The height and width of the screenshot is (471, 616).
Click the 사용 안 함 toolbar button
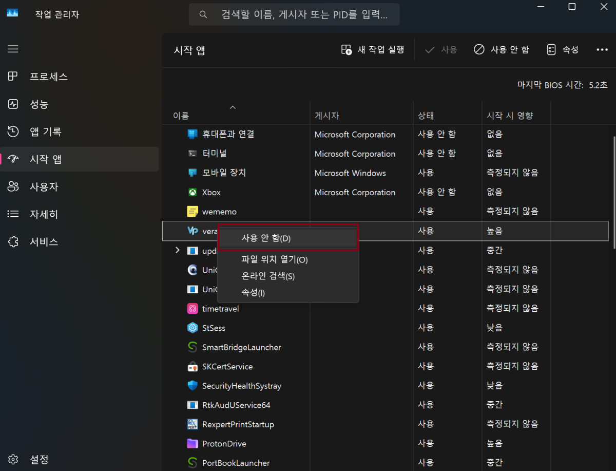(x=501, y=50)
